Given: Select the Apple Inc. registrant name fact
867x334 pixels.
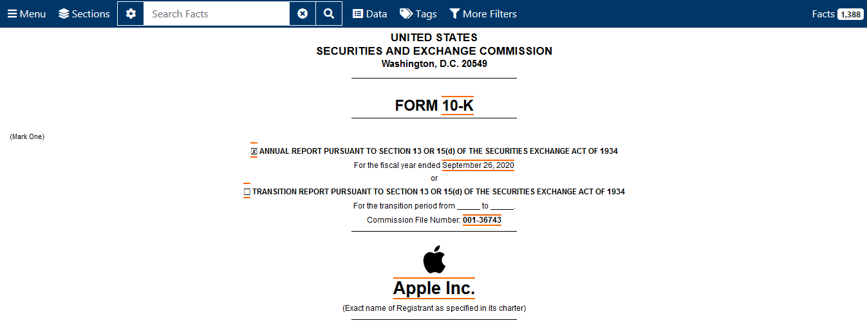Looking at the screenshot, I should pos(434,288).
